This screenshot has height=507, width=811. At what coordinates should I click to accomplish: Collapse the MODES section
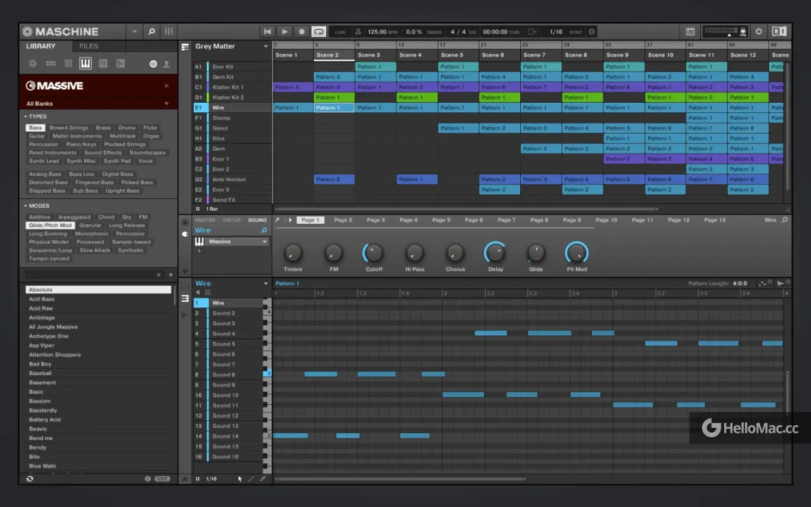point(26,205)
